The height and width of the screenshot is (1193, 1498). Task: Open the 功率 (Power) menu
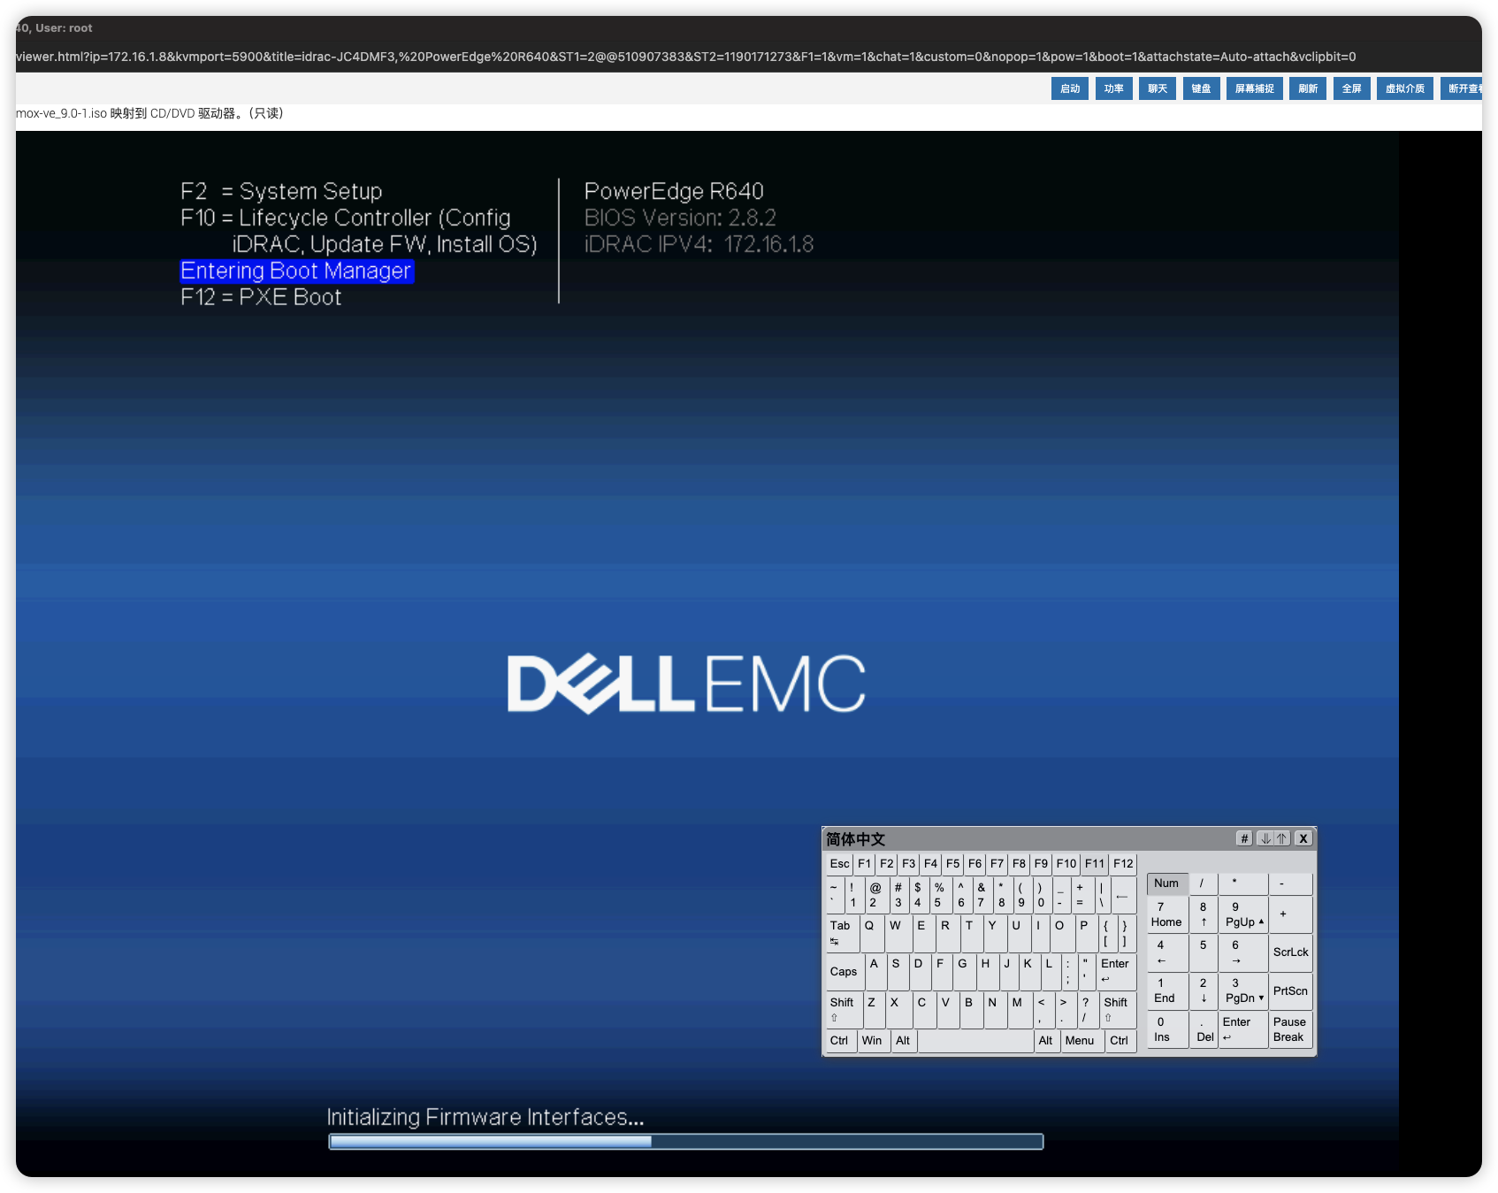click(x=1113, y=88)
